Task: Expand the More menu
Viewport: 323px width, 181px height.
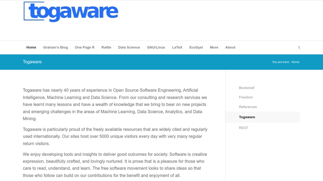Action: 214,47
